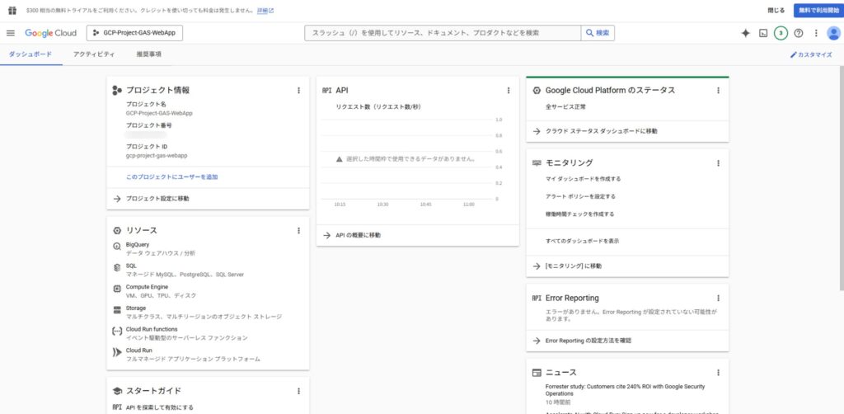Click the SQL database icon
The height and width of the screenshot is (414, 844).
click(x=117, y=267)
